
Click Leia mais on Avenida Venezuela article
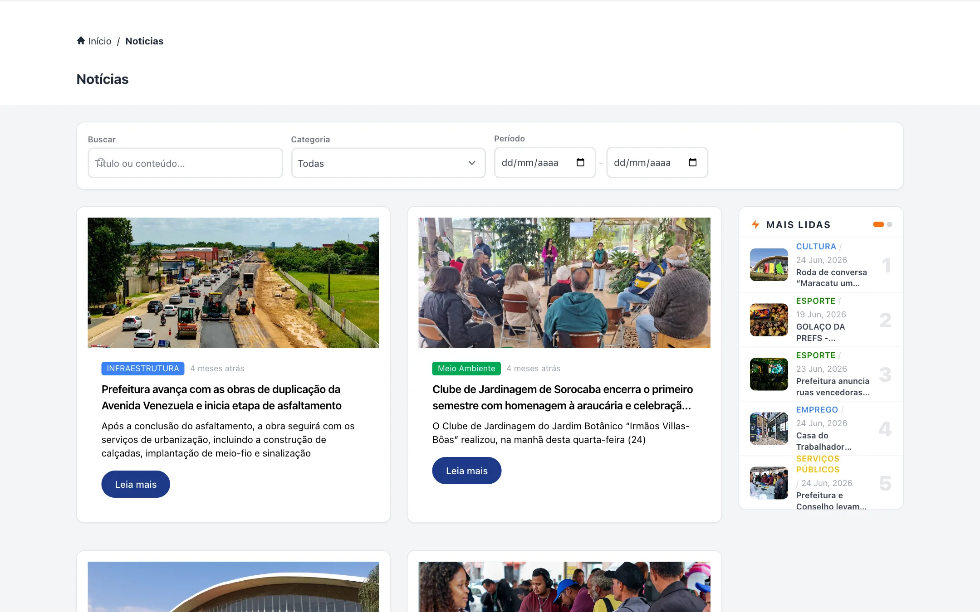(x=136, y=484)
